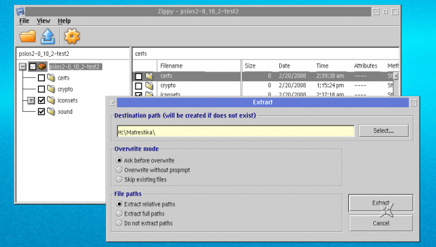Collapse the psios2-0_10_2-test2 root tree node
This screenshot has height=247, width=436.
point(22,67)
